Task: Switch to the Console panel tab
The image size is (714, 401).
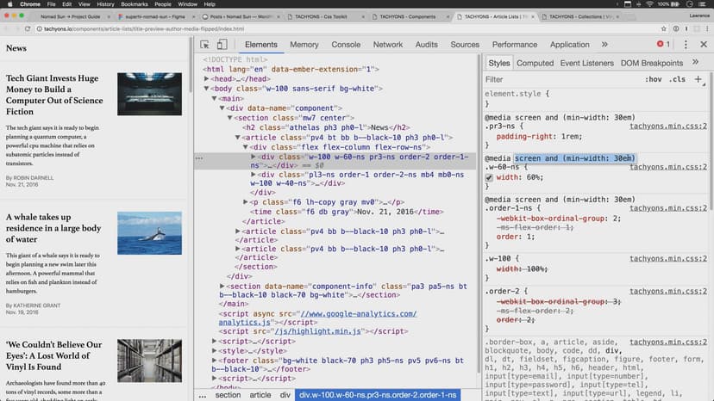Action: click(x=346, y=45)
